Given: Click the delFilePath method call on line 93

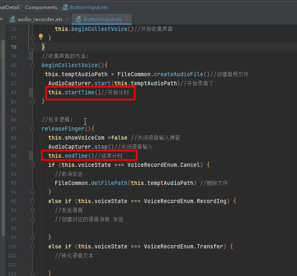Looking at the screenshot, I should tap(108, 183).
